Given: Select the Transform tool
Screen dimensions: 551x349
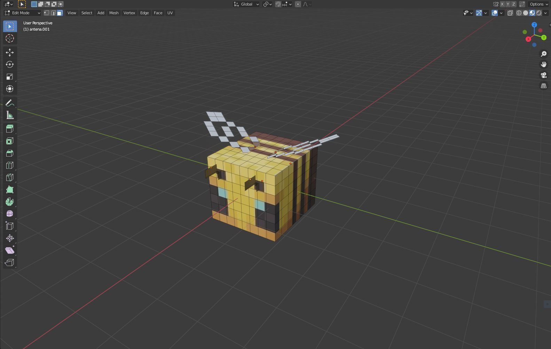Looking at the screenshot, I should click(10, 89).
